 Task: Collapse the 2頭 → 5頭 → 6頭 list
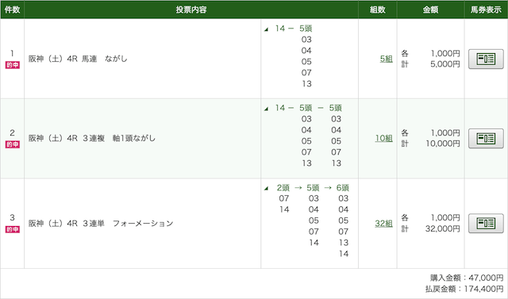pyautogui.click(x=267, y=188)
